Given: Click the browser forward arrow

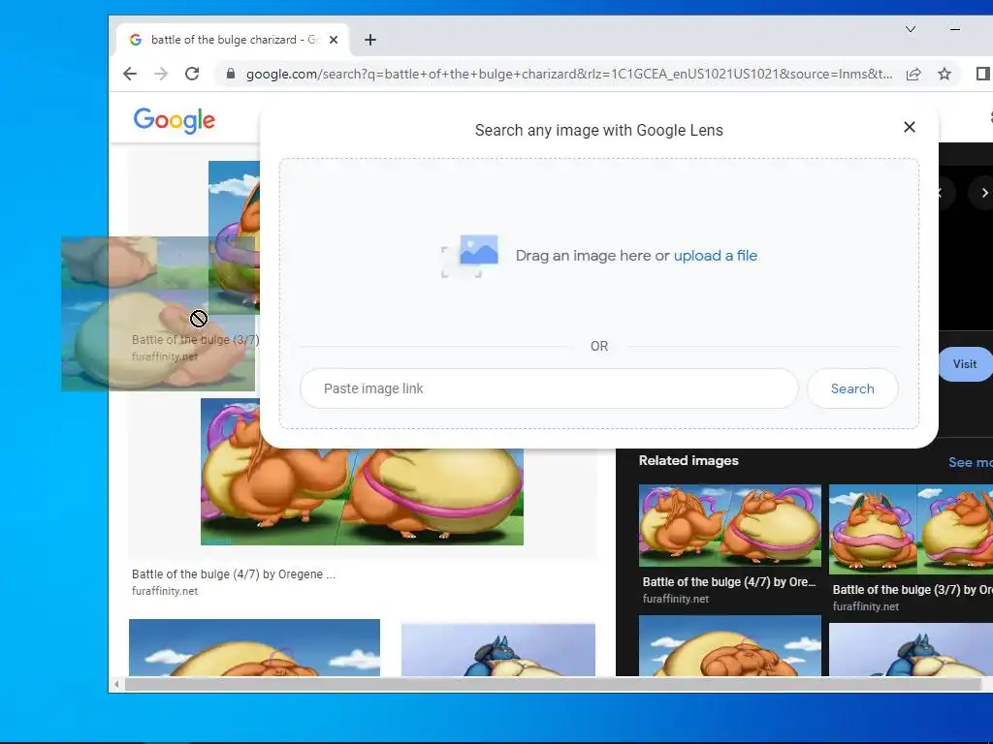Looking at the screenshot, I should (161, 74).
